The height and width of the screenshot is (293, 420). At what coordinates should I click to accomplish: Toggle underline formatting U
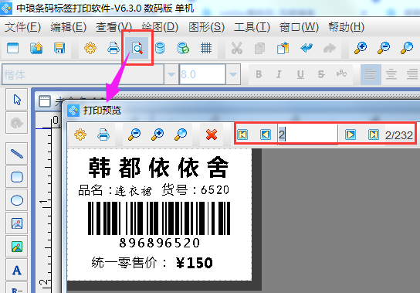point(300,74)
